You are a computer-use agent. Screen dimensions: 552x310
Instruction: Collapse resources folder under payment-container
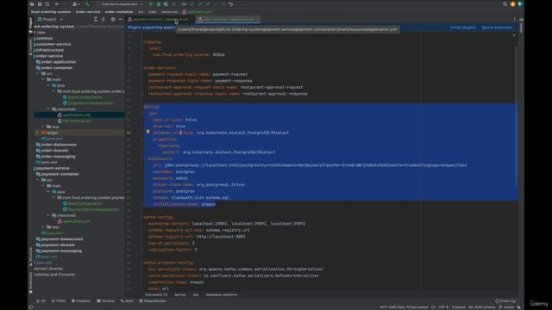pos(48,215)
